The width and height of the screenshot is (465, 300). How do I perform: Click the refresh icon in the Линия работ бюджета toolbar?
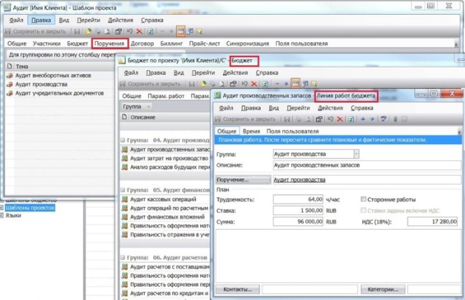click(351, 119)
